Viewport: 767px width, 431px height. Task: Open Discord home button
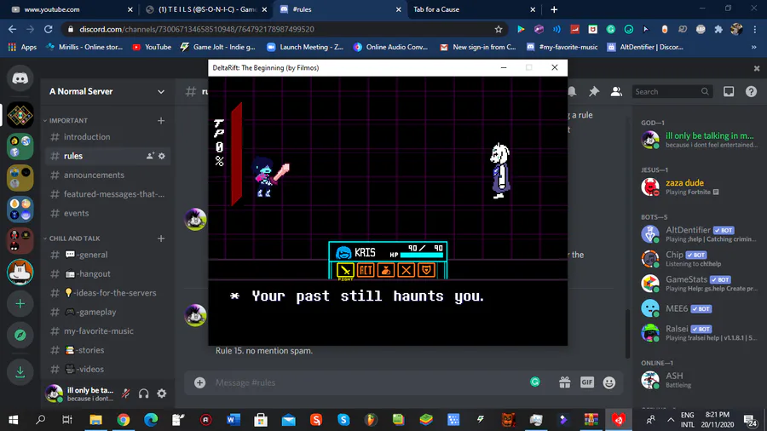20,78
